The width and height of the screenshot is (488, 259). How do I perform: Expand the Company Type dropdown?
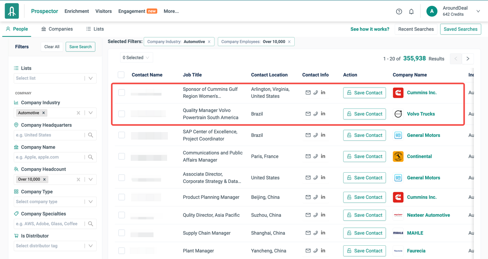[x=91, y=202]
